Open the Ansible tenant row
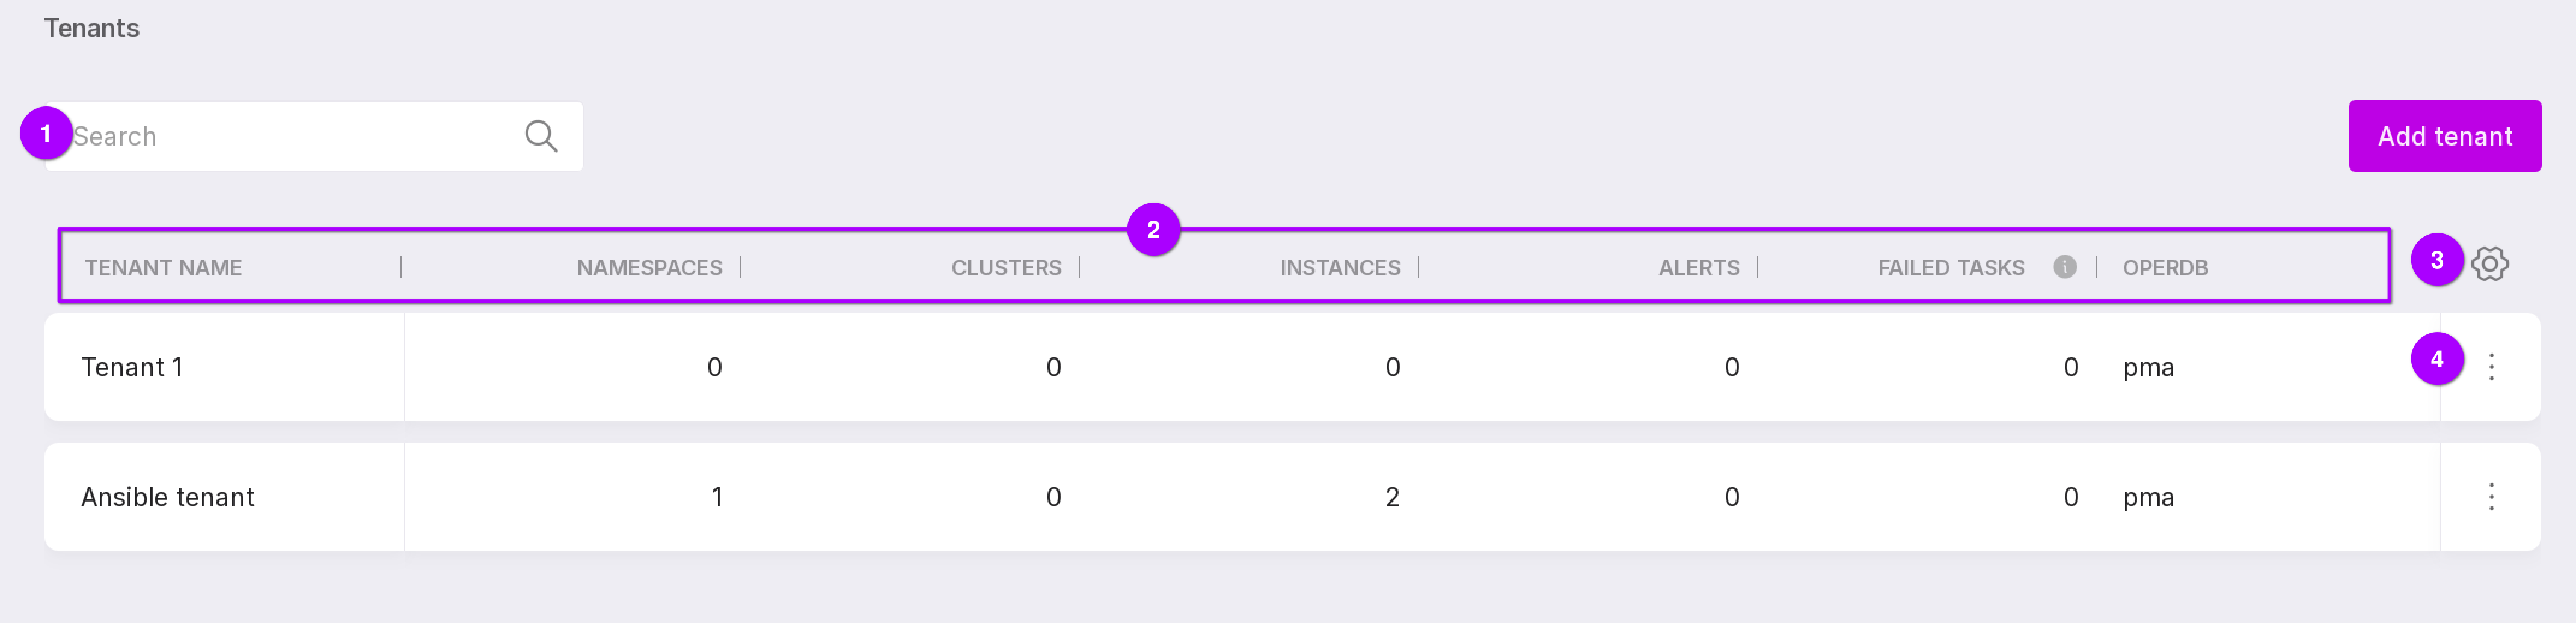The height and width of the screenshot is (623, 2576). (x=168, y=498)
